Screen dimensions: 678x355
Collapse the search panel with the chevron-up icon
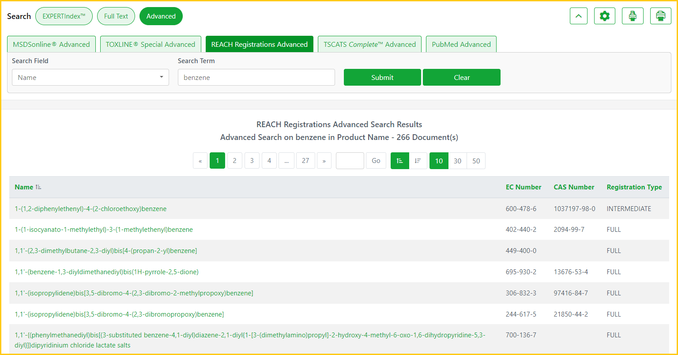click(579, 16)
